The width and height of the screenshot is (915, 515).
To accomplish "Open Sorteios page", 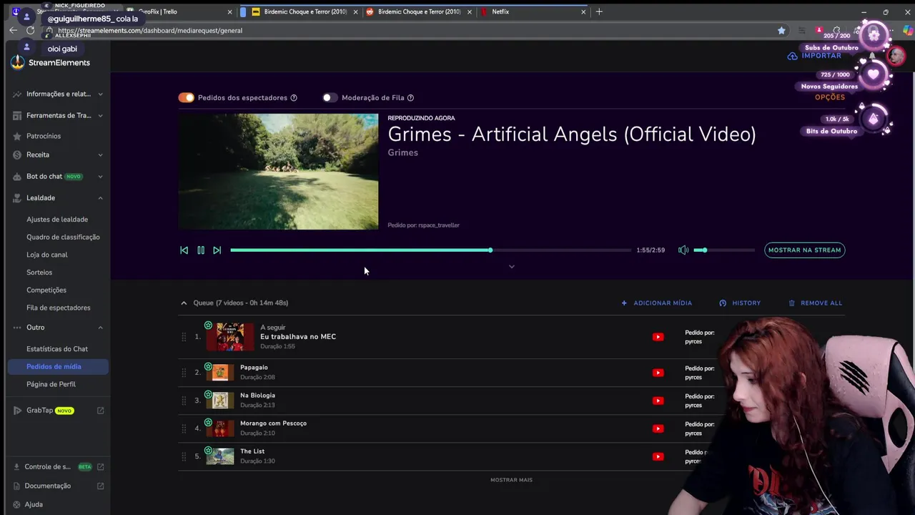I will point(39,273).
